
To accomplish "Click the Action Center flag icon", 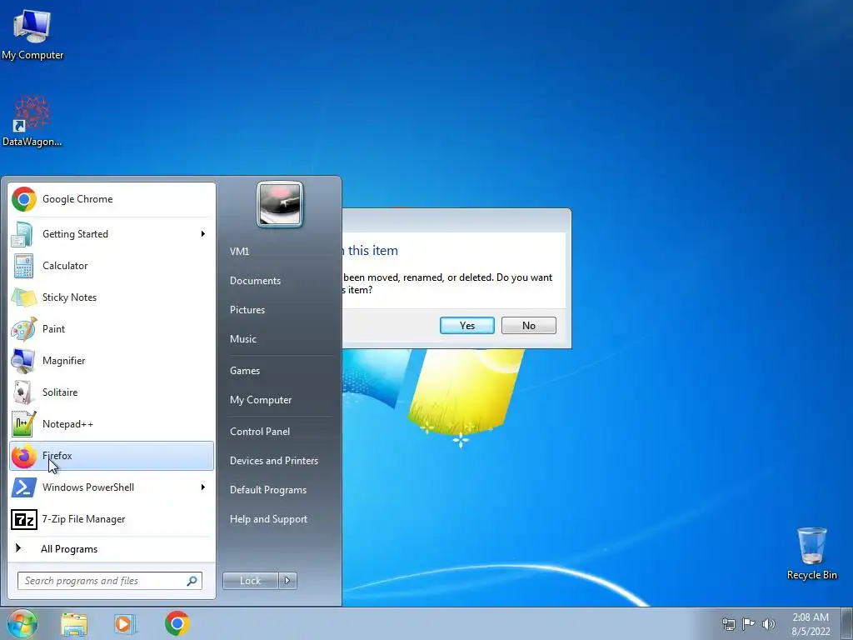I will (749, 623).
